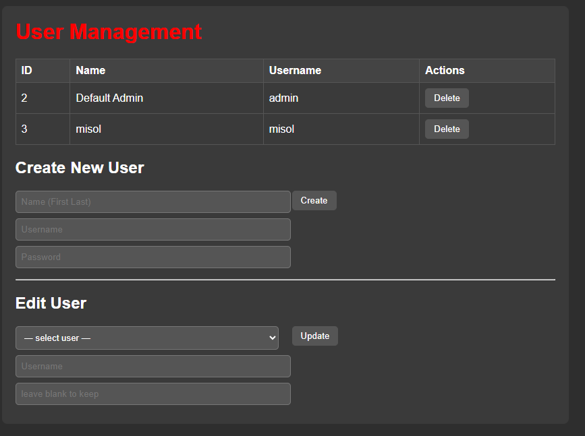Viewport: 585px width, 436px height.
Task: Click the ID 3 cell
Action: 24,129
